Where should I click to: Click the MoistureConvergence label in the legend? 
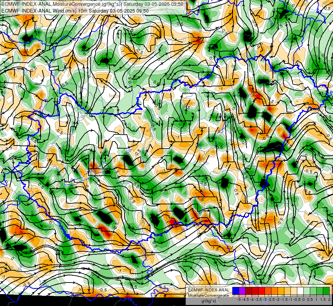pos(209,295)
